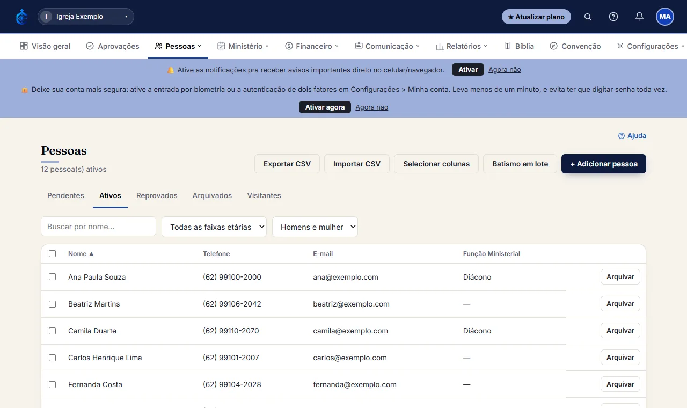Open Selecionar colunas options
Image resolution: width=687 pixels, height=408 pixels.
pyautogui.click(x=436, y=164)
